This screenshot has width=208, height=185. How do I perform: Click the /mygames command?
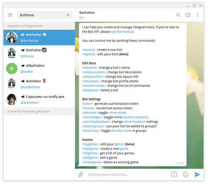[x=90, y=144]
